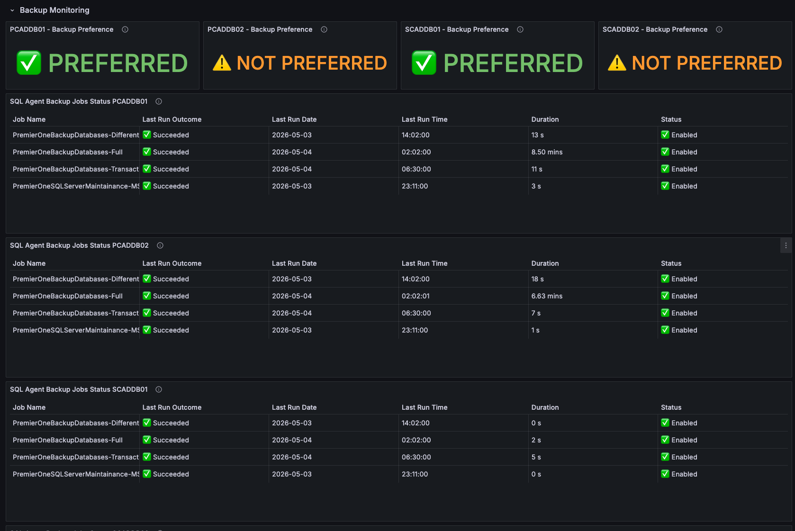Click SQL Agent Backup Jobs Status SCADDB01 title
The width and height of the screenshot is (795, 531).
(79, 389)
